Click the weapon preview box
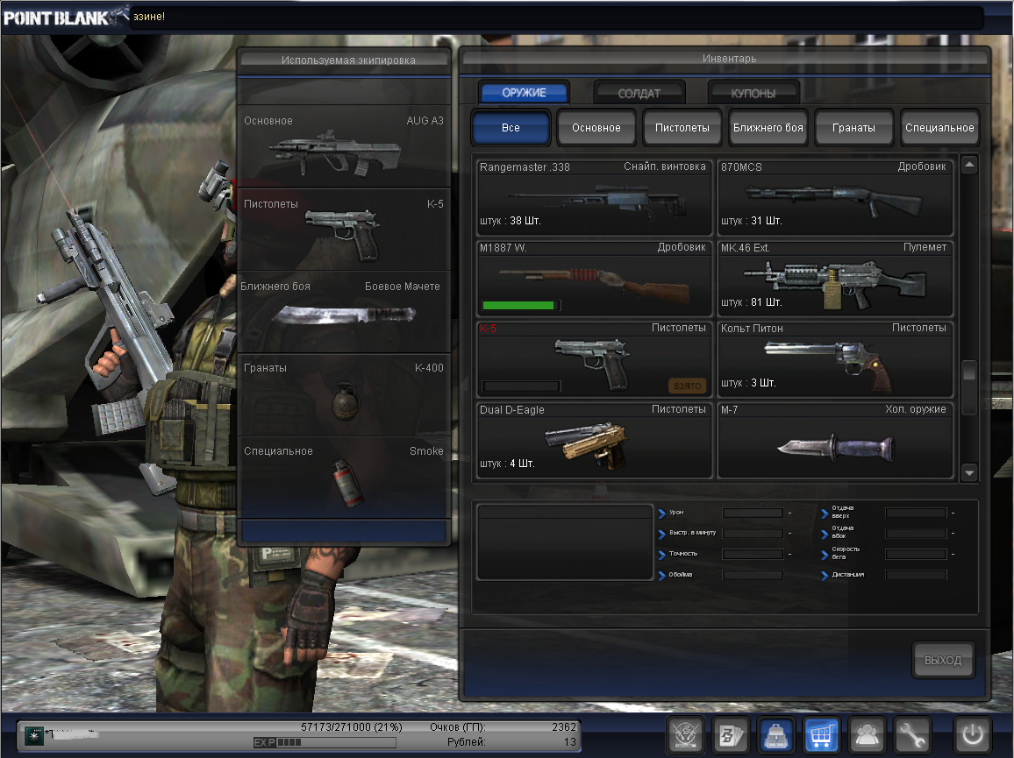Viewport: 1014px width, 758px height. coord(565,542)
